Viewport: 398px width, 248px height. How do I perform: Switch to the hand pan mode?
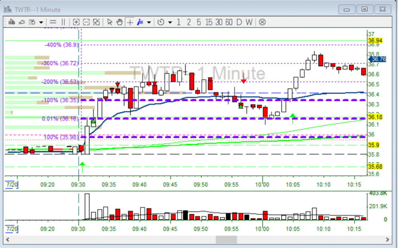119,22
